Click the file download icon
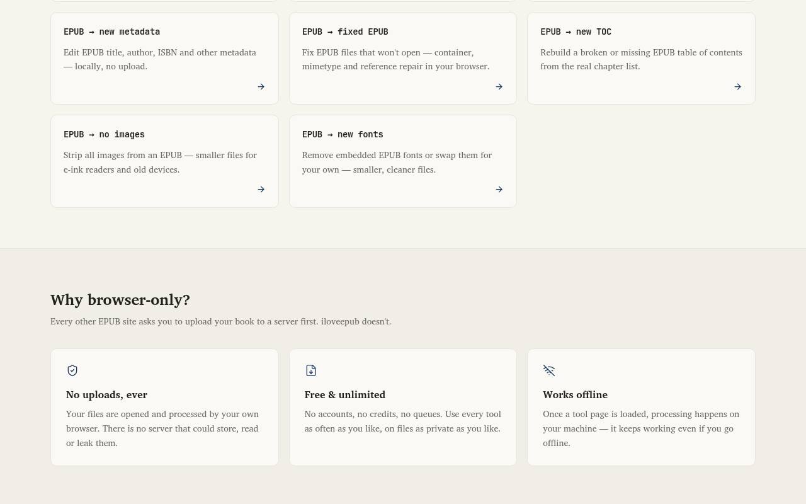This screenshot has height=504, width=806. click(x=311, y=370)
